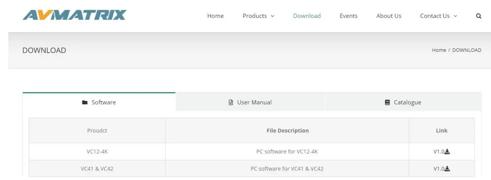This screenshot has width=491, height=180.
Task: Click V1.0 link for VC12-4K
Action: click(x=439, y=152)
